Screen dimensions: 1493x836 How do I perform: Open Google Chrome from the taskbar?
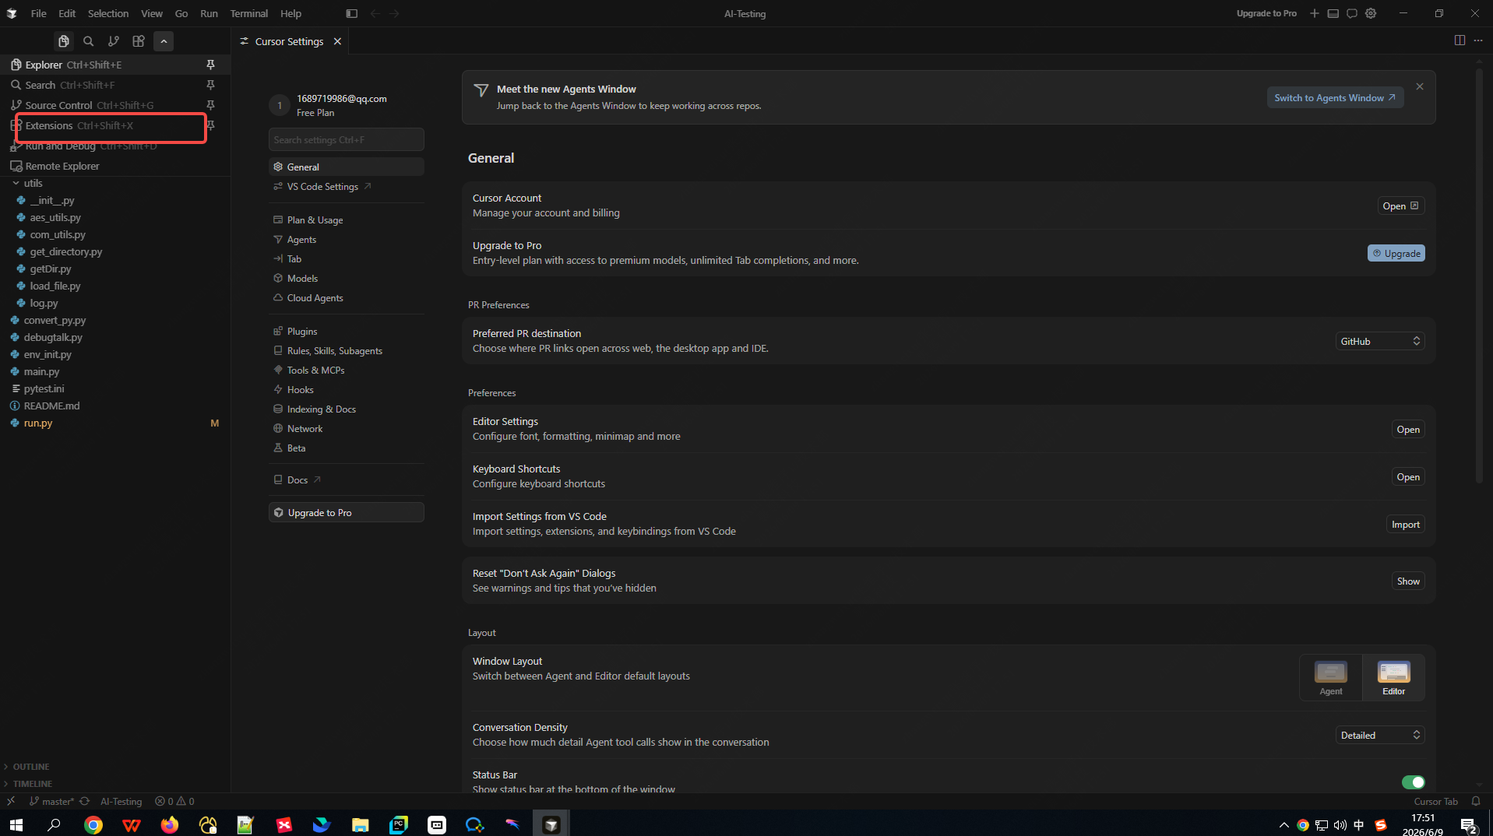pyautogui.click(x=93, y=825)
